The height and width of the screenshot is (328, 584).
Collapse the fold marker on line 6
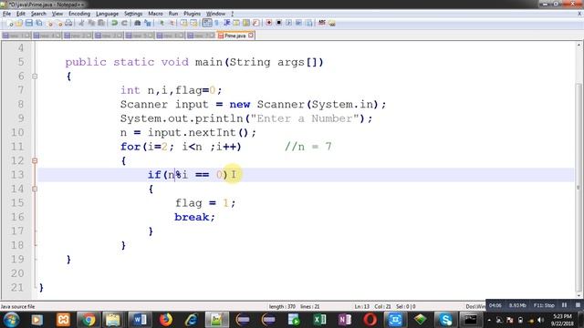35,77
